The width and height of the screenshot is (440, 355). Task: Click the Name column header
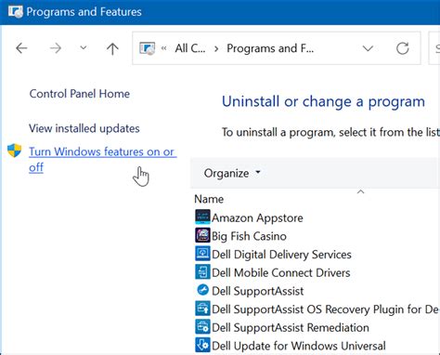[209, 199]
